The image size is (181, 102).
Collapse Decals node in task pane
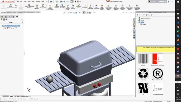point(137,22)
